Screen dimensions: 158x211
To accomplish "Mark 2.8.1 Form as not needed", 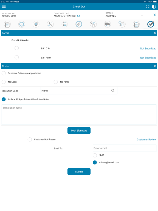I will pos(17,57).
